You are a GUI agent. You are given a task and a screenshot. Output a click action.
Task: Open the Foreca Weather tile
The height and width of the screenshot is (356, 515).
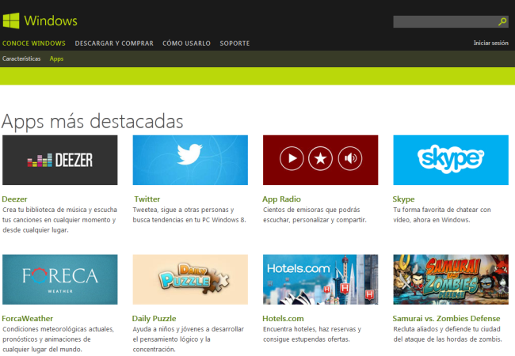coord(59,279)
